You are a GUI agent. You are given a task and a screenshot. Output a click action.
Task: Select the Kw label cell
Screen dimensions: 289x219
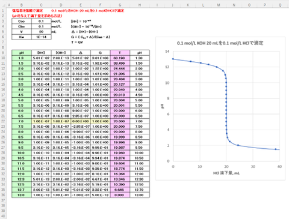pos(22,37)
